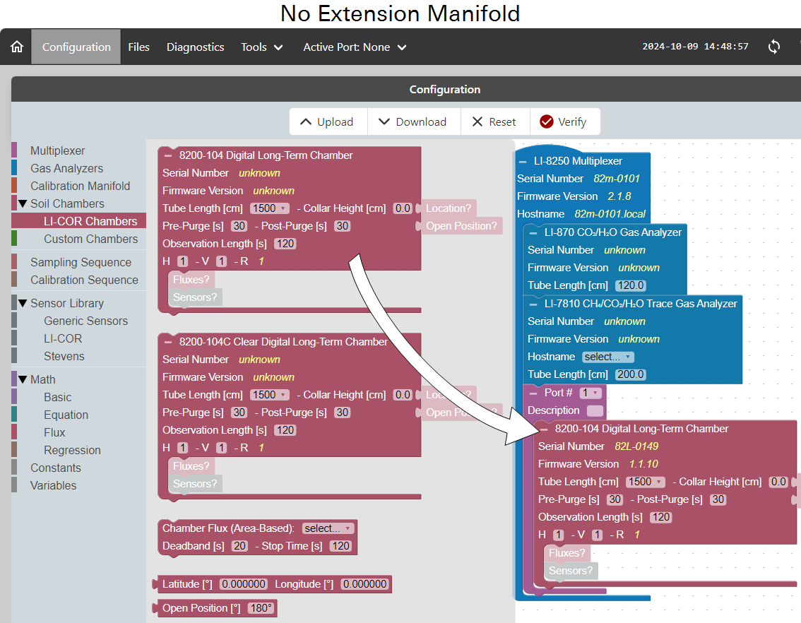Viewport: 801px width, 623px height.
Task: Select the Calibration Sequence category
Action: point(84,280)
